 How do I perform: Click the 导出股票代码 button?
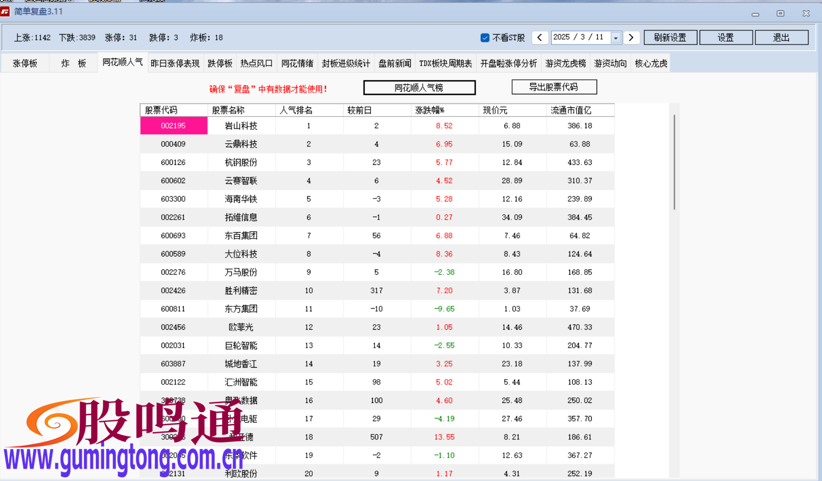click(x=554, y=87)
